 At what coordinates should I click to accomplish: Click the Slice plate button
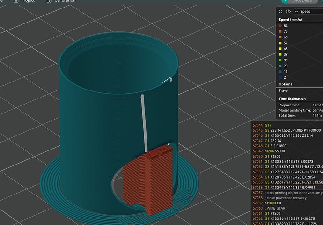tap(302, 1)
